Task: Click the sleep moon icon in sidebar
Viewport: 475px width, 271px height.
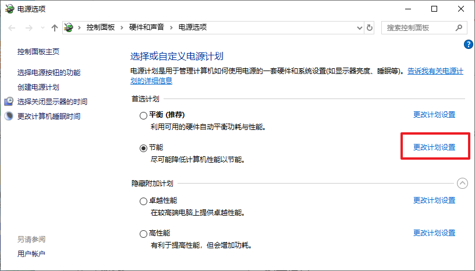Action: (9, 116)
